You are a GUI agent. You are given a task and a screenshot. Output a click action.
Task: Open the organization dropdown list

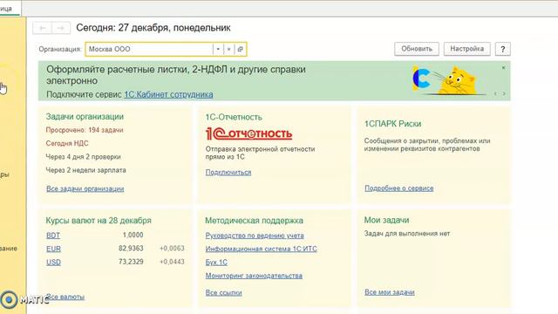[218, 49]
